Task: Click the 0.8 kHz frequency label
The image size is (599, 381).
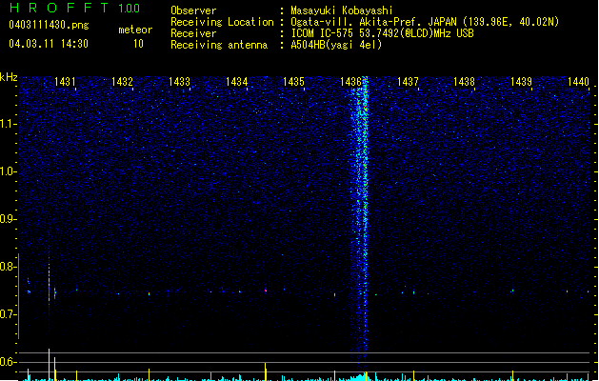Action: (x=8, y=267)
